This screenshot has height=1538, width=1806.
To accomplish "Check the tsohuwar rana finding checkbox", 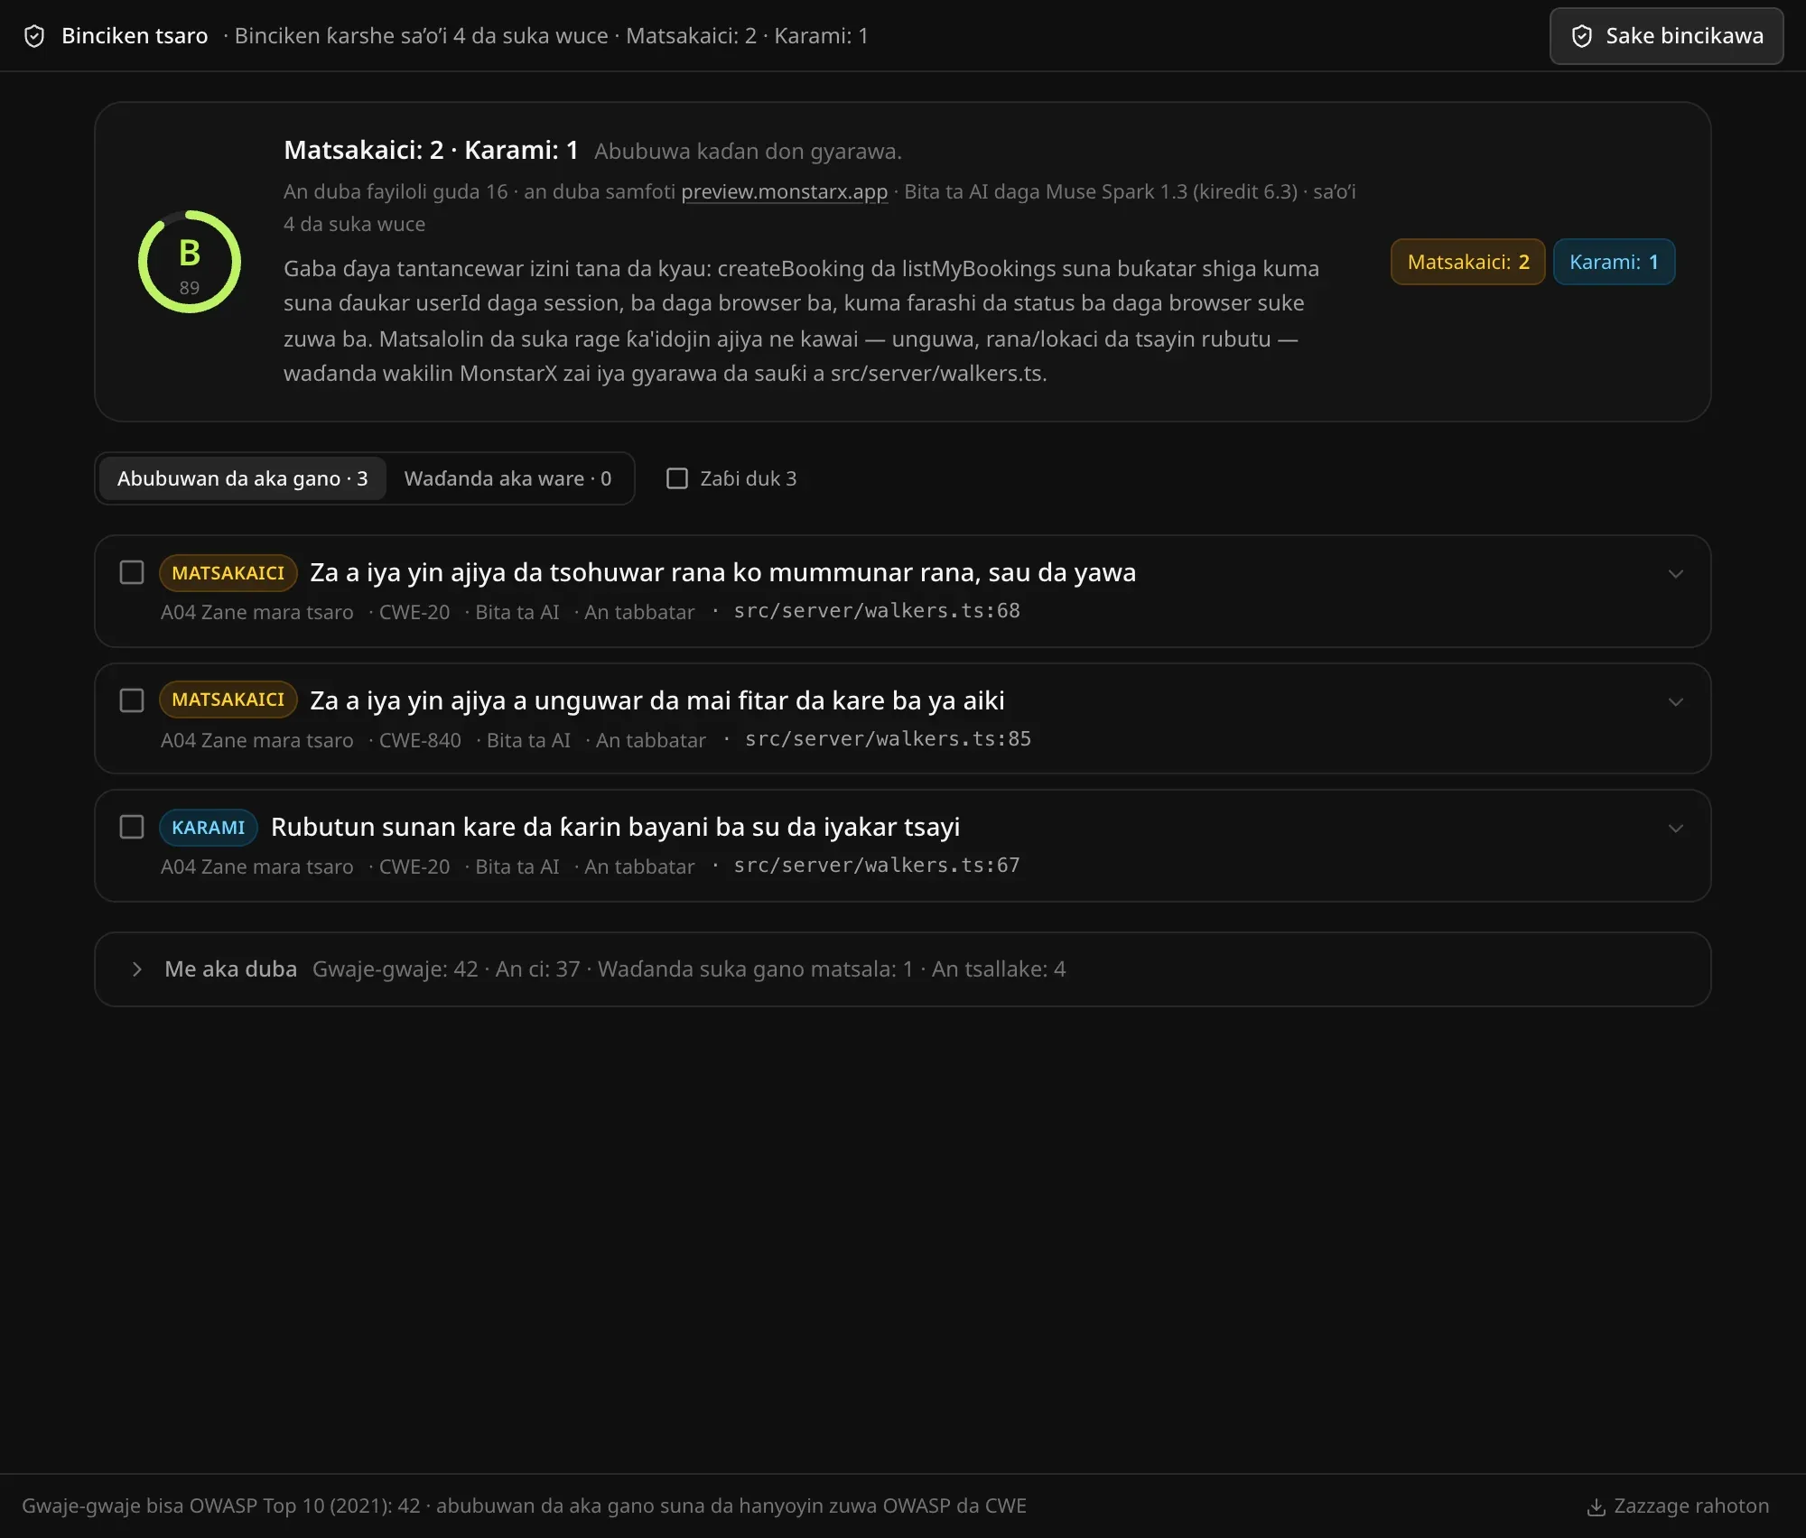I will [132, 572].
